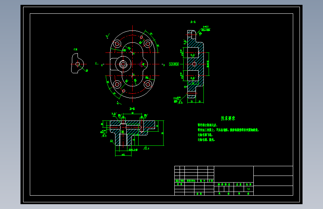323x209 pixels.
Task: Select the top-right bolt hole in main view
Action: pyautogui.click(x=148, y=44)
